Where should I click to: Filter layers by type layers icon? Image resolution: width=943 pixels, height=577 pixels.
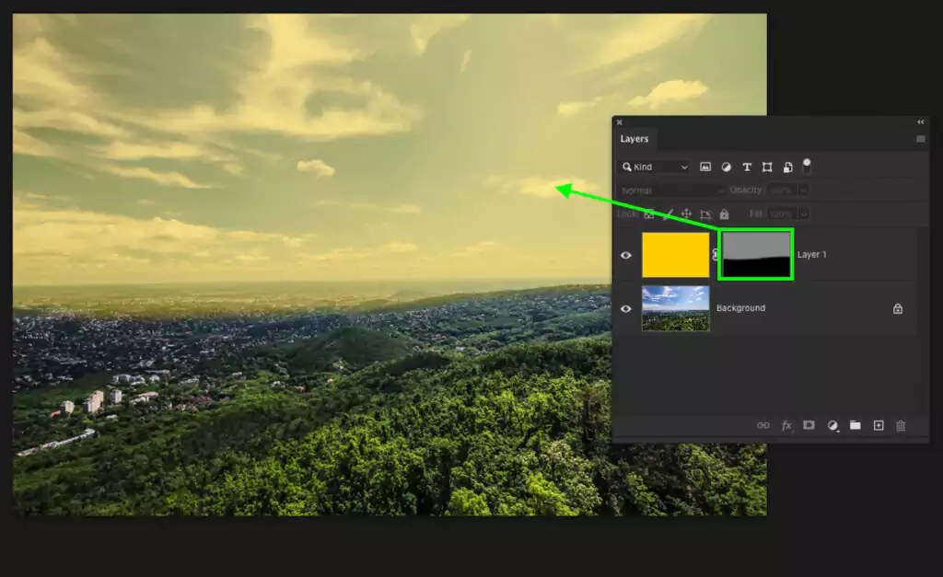pyautogui.click(x=746, y=167)
